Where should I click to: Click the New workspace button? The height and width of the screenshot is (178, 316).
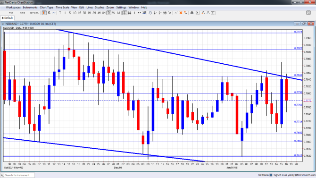point(11,13)
